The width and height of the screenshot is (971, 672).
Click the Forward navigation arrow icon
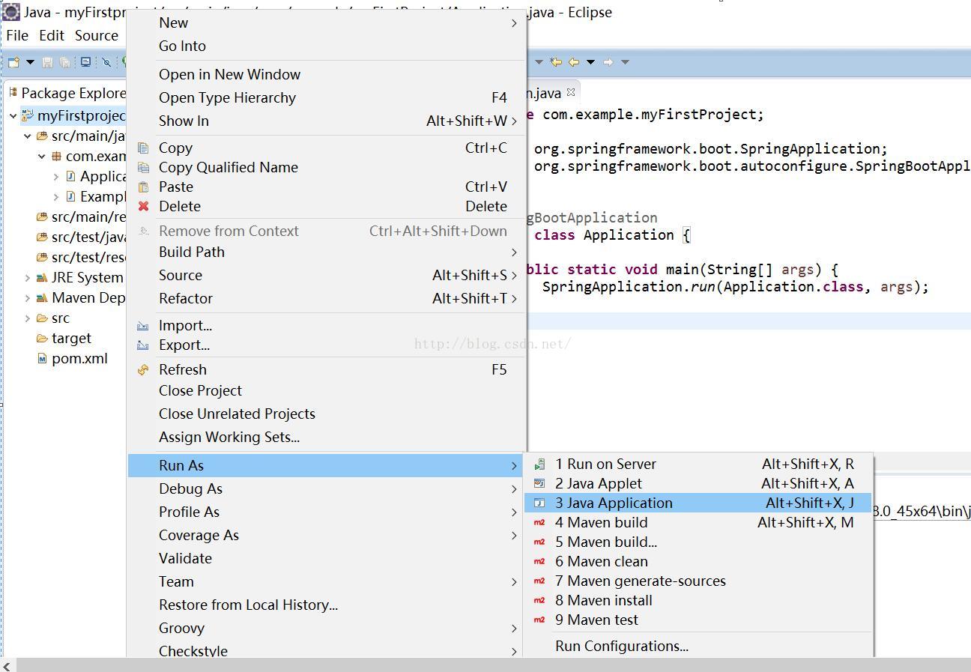pos(608,62)
